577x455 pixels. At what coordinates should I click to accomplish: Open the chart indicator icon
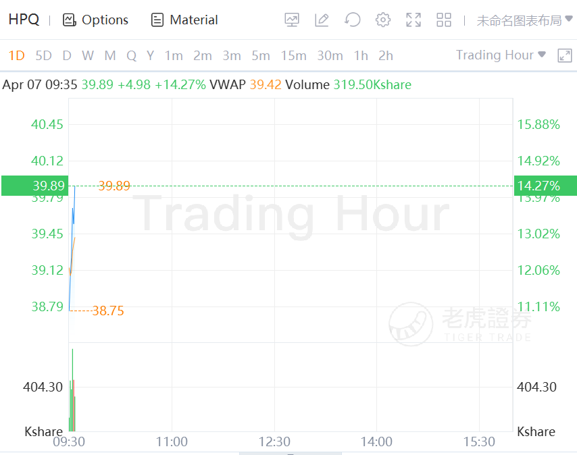click(292, 20)
